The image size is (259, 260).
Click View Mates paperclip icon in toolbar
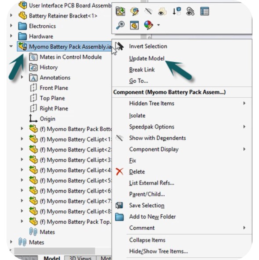pyautogui.click(x=191, y=11)
